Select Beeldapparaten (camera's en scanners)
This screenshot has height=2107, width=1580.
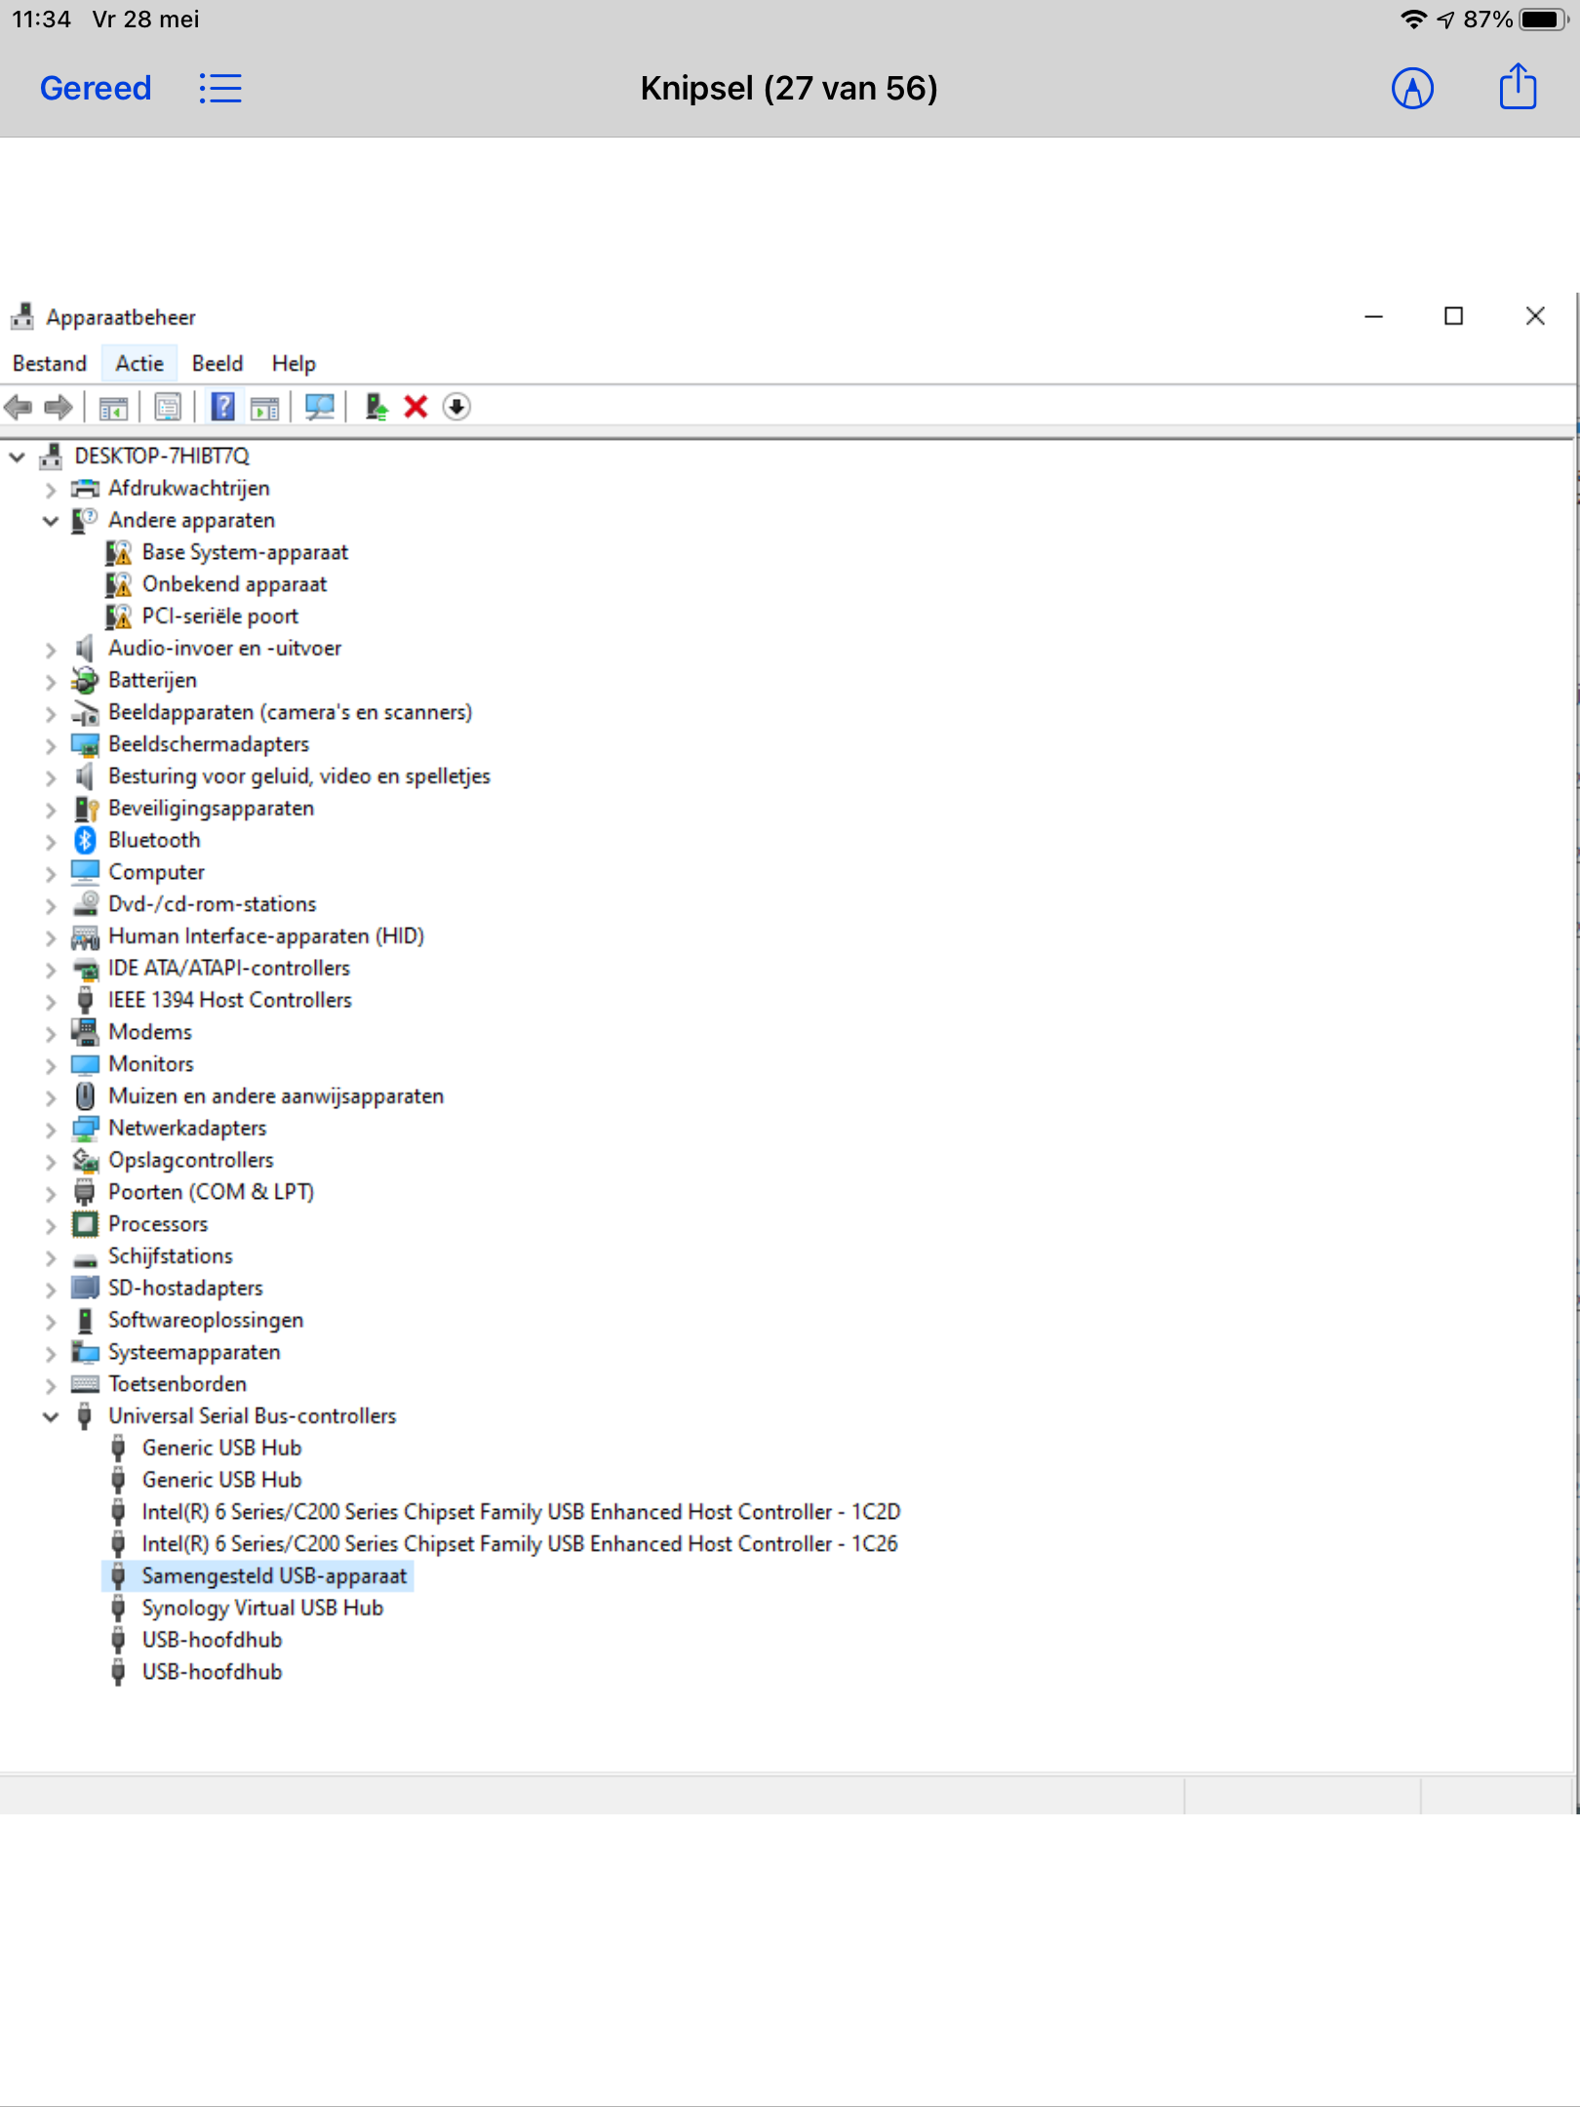[x=291, y=712]
